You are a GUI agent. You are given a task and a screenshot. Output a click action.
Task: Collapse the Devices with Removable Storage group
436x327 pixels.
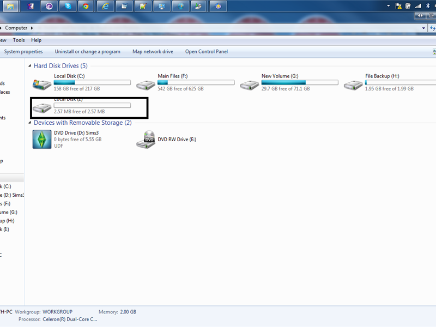point(30,123)
